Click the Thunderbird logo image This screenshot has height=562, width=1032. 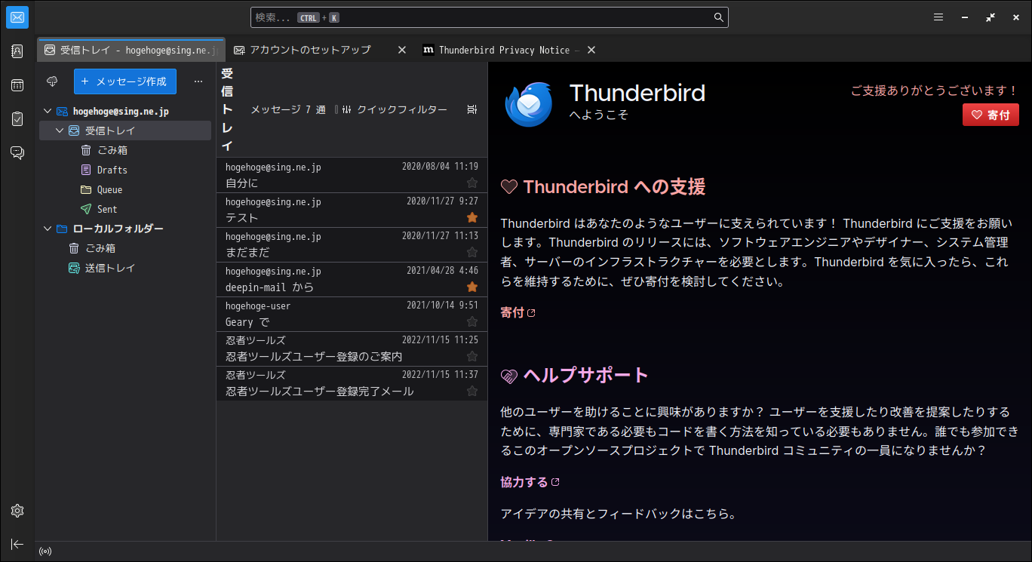click(x=529, y=104)
